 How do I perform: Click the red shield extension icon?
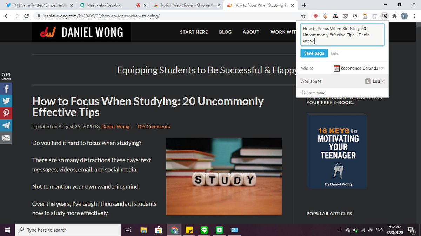[x=315, y=16]
